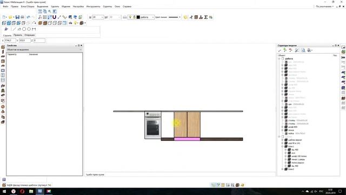The height and width of the screenshot is (195, 346).
Task: Expand the шкаф 150 полки node
Action: coord(285,156)
